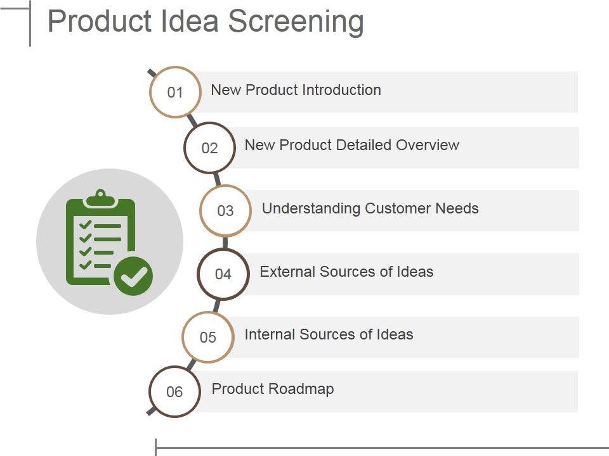The height and width of the screenshot is (456, 609).
Task: Open Understanding Customer Needs
Action: (x=370, y=208)
